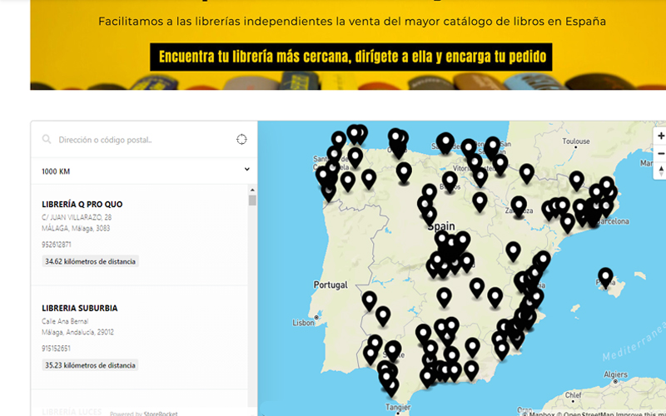The height and width of the screenshot is (416, 666).
Task: Click the 35.23 kilómetros de distancia badge
Action: click(x=90, y=365)
